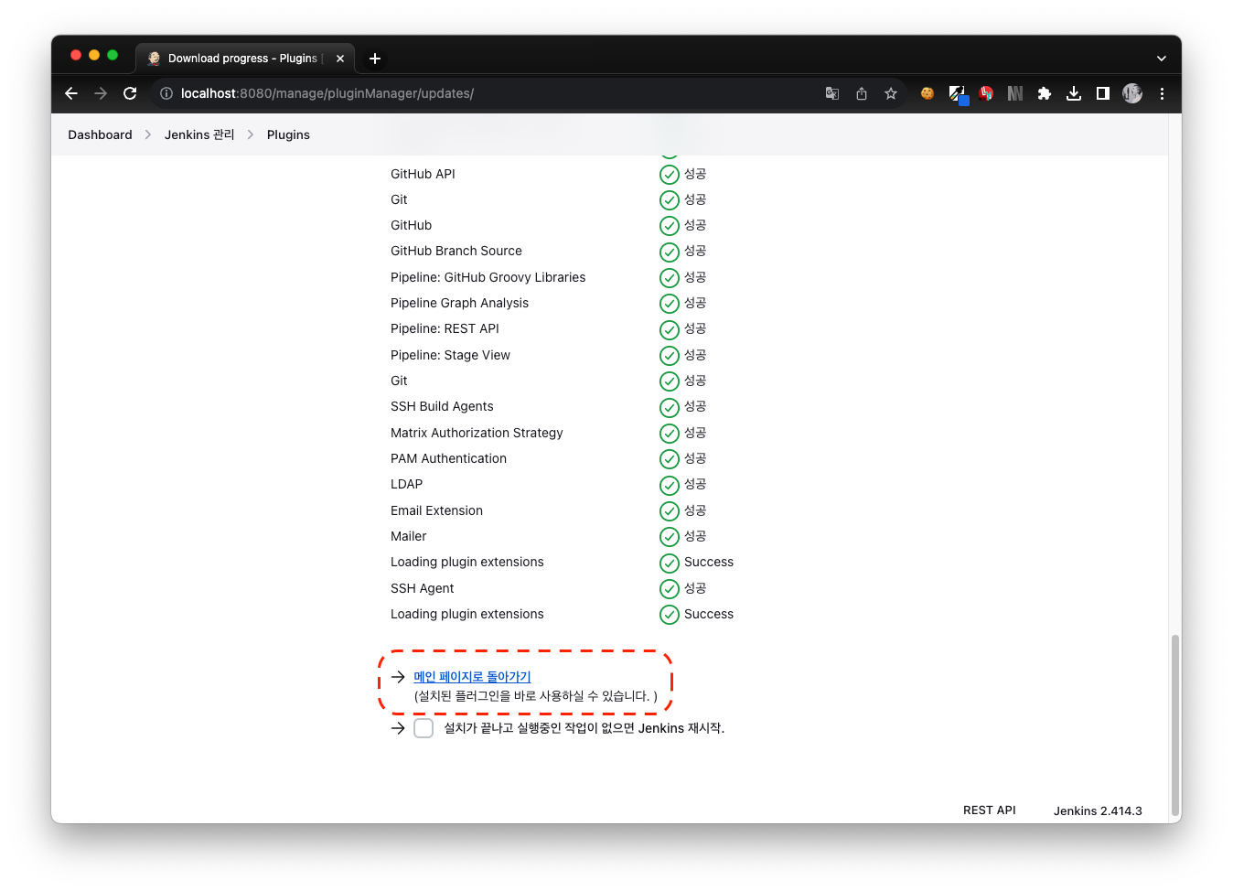Viewport: 1233px width, 891px height.
Task: Select the Pipeline: Stage View text
Action: coord(450,355)
